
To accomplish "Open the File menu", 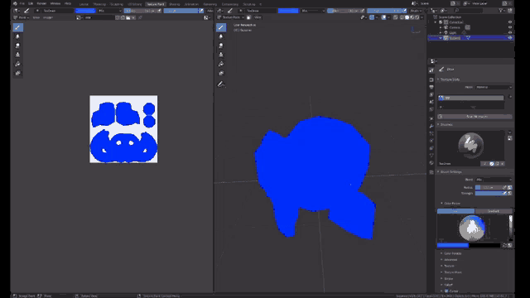I will tap(22, 3).
